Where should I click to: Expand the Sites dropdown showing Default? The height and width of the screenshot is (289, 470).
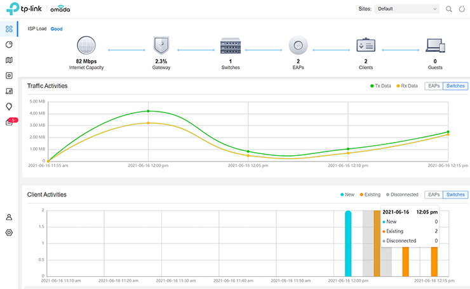(406, 10)
